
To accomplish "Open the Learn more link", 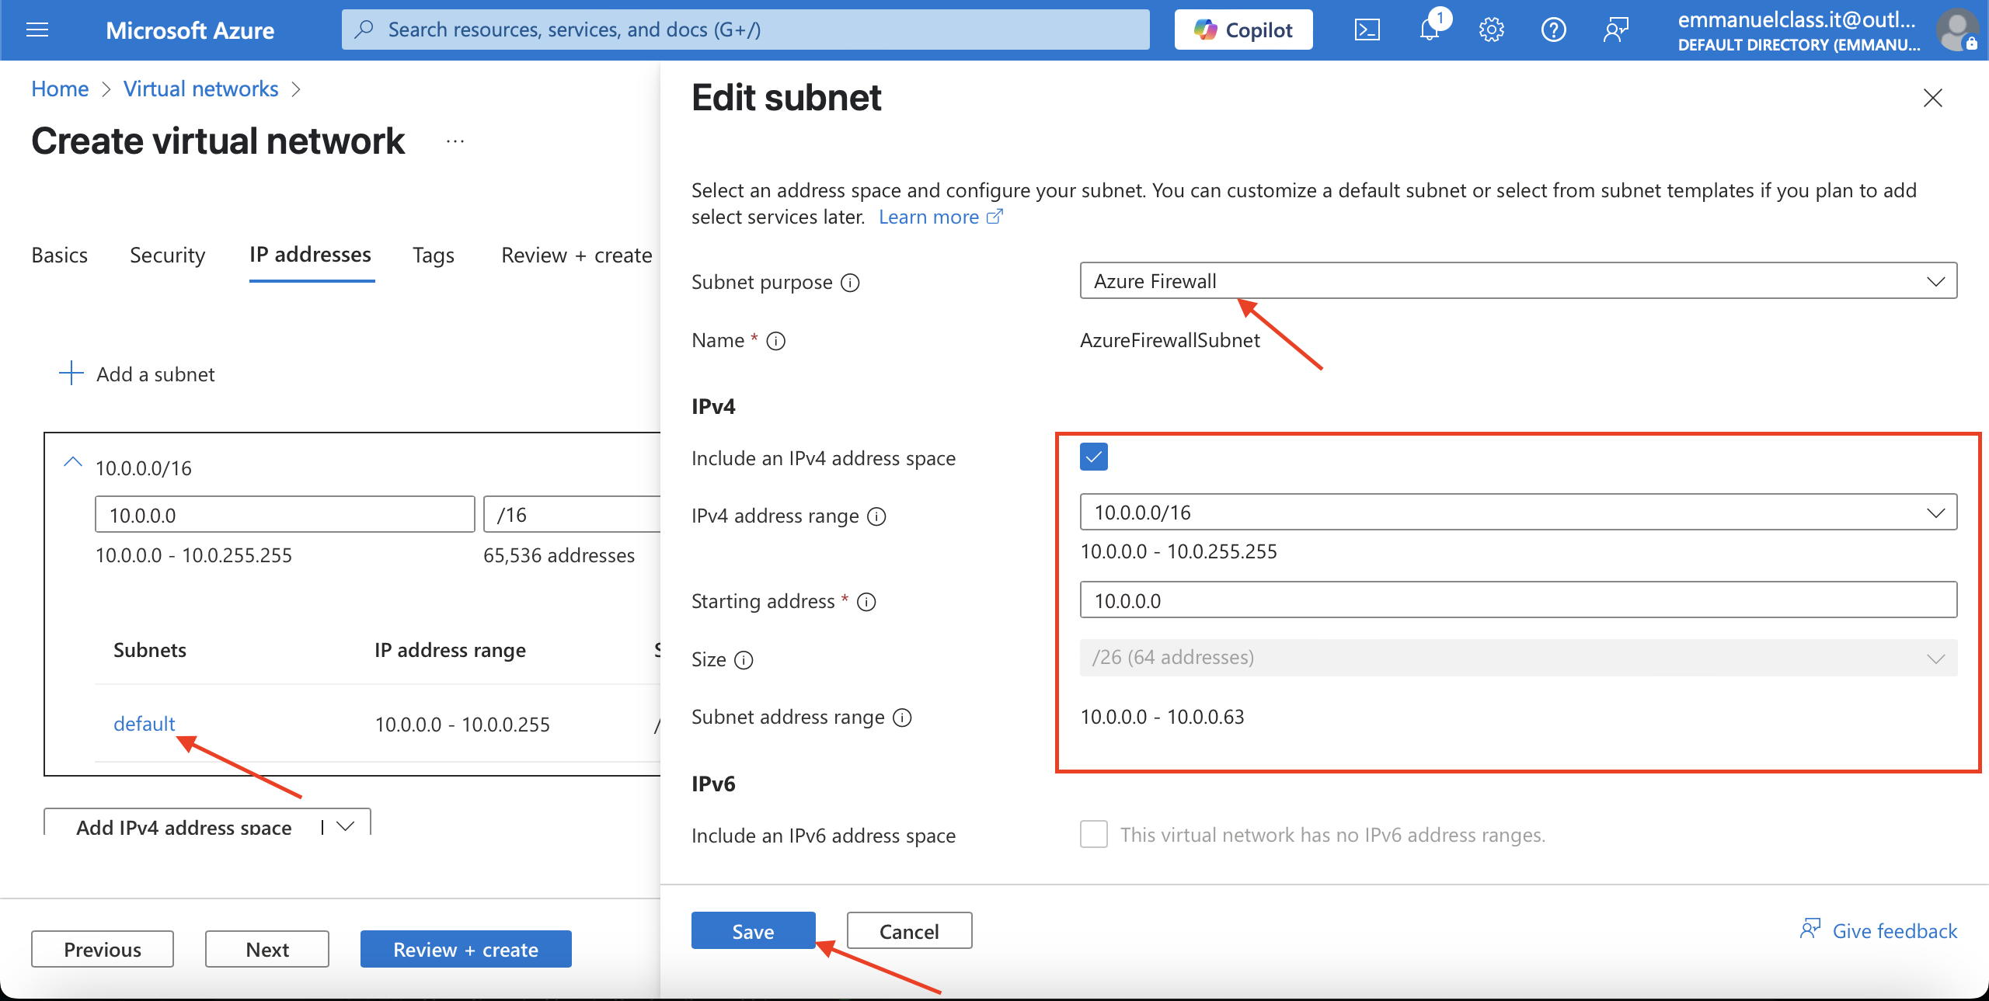I will [928, 217].
